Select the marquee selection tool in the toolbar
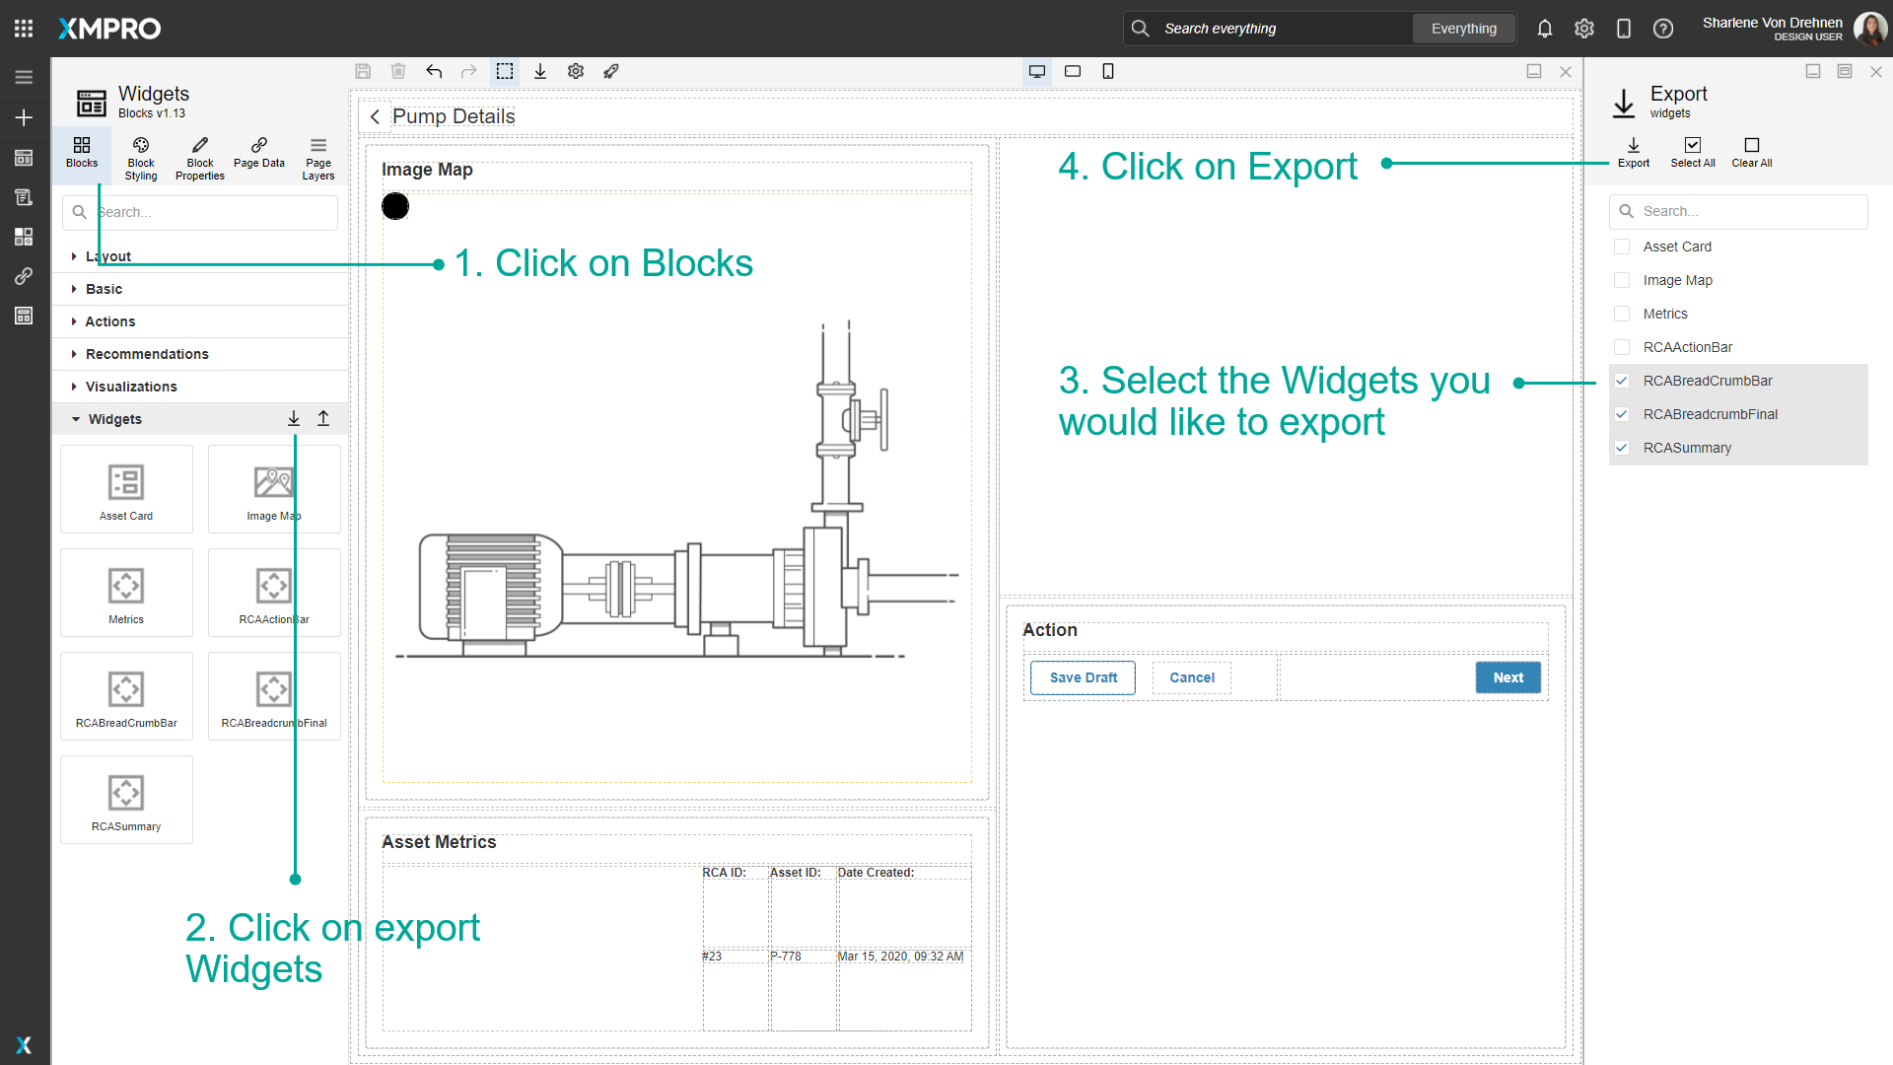The height and width of the screenshot is (1065, 1893). click(x=505, y=71)
